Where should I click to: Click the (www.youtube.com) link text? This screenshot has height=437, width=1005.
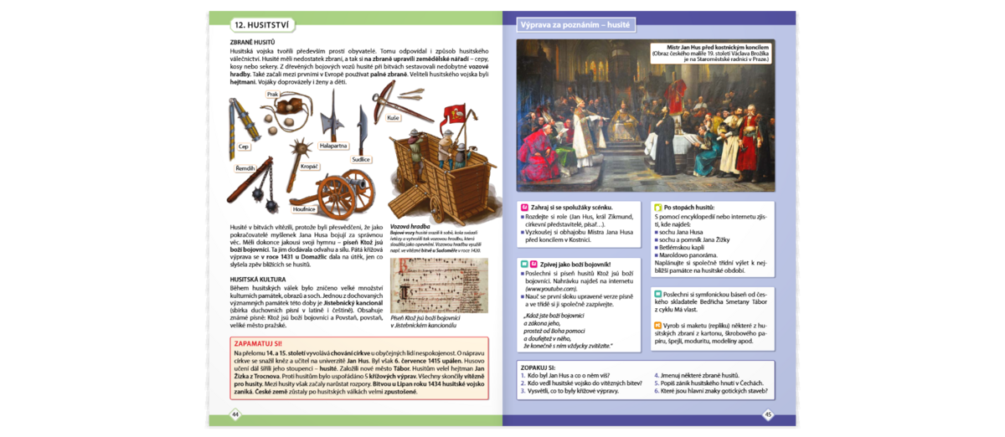pyautogui.click(x=551, y=288)
